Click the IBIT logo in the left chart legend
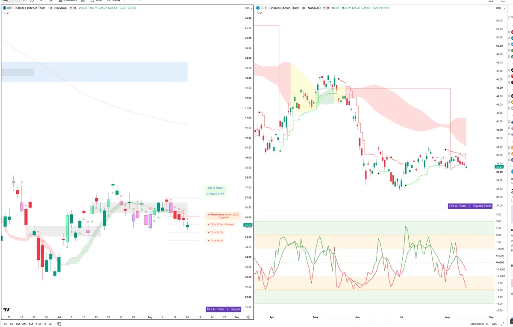 coord(5,8)
